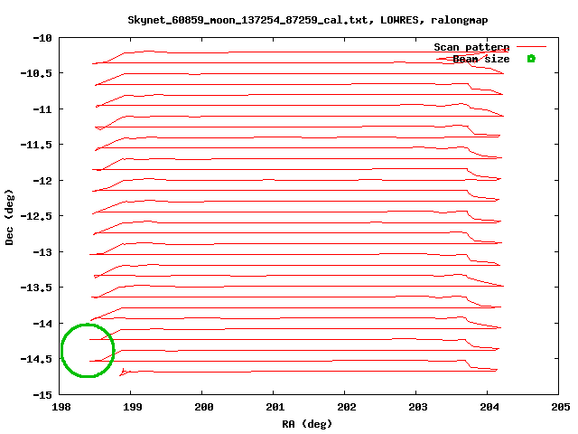
Task: Click the large green beam size circle
Action: pos(88,350)
